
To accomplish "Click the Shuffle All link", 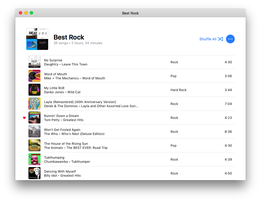I will [211, 39].
